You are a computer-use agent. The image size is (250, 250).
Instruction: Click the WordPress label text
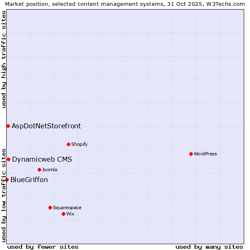(205, 154)
